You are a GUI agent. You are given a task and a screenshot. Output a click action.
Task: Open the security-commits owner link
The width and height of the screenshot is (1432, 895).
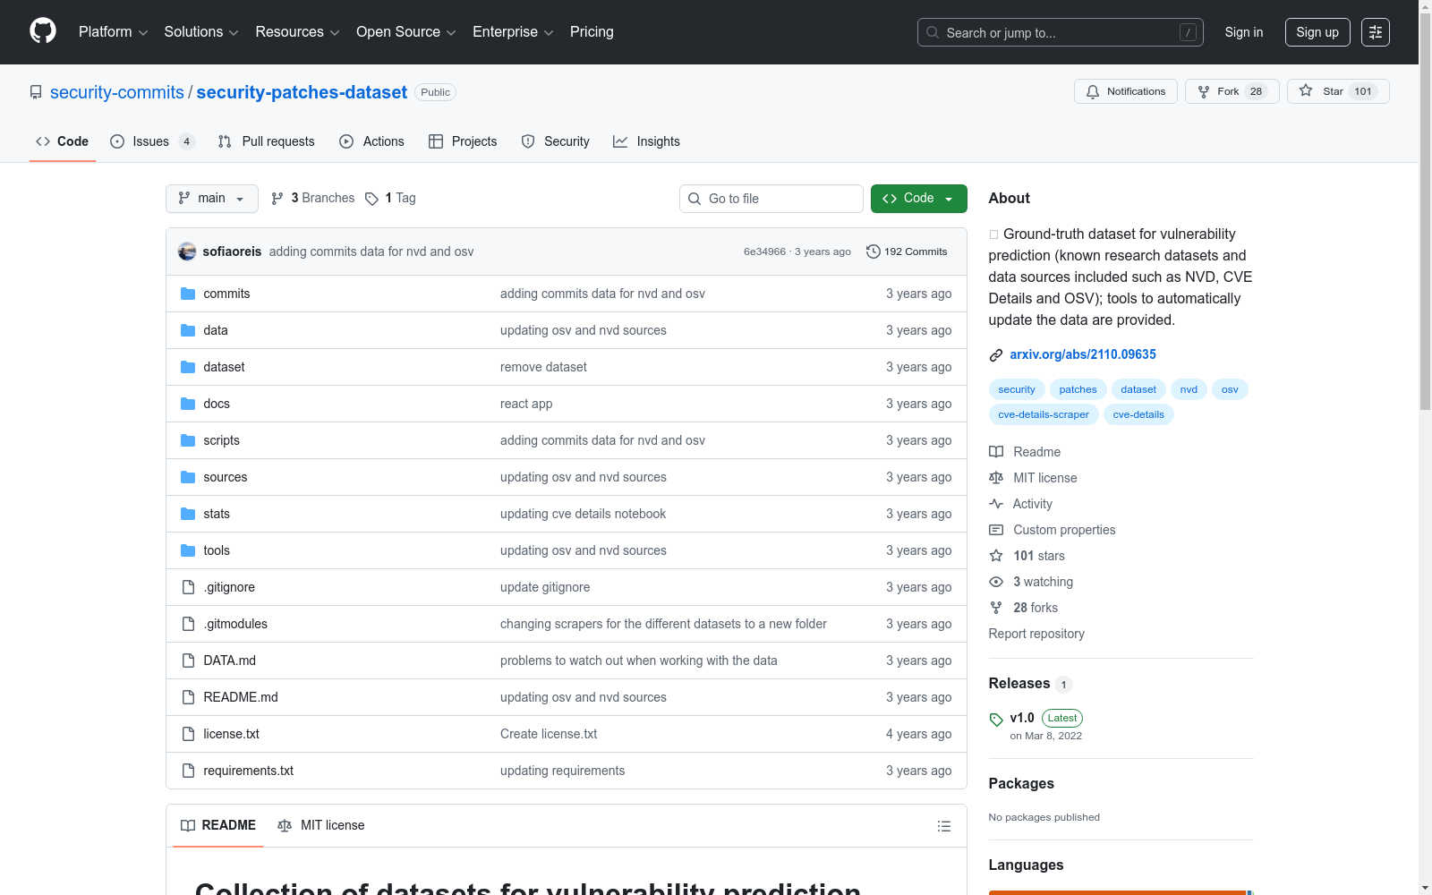point(117,92)
